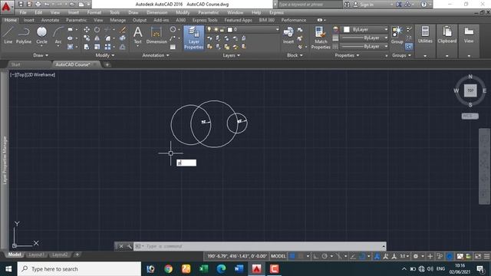Click the Save icon in quick access toolbar
Screen dimensions: 491x276
pyautogui.click(x=21, y=5)
